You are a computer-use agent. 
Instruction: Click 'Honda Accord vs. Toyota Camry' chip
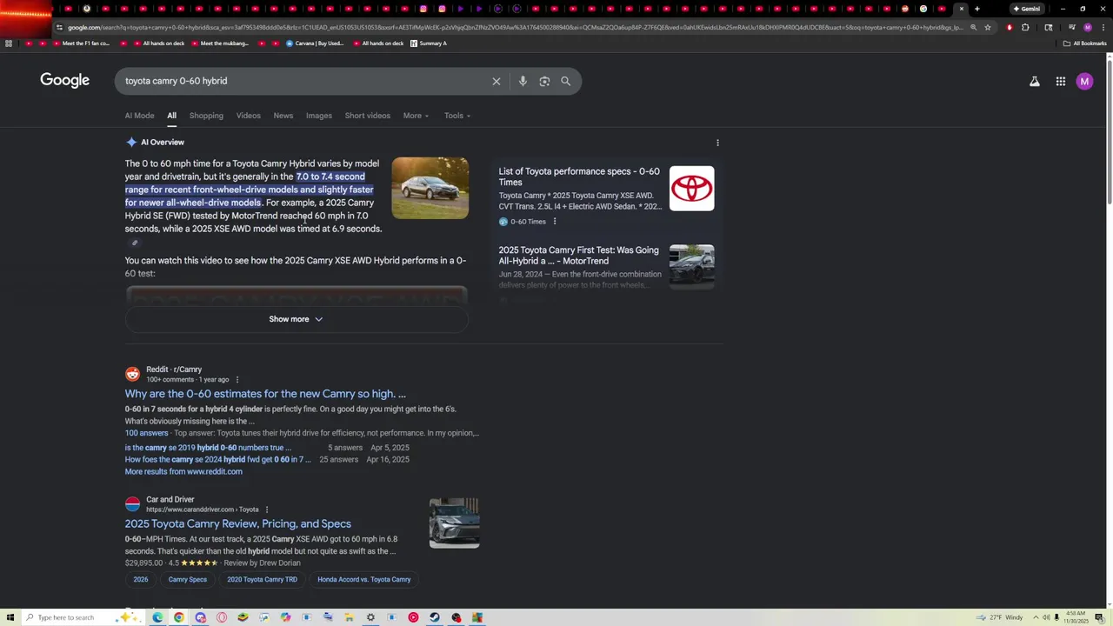point(364,580)
